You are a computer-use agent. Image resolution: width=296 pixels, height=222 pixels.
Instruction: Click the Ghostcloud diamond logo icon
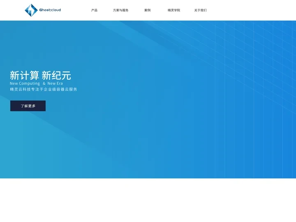point(31,10)
